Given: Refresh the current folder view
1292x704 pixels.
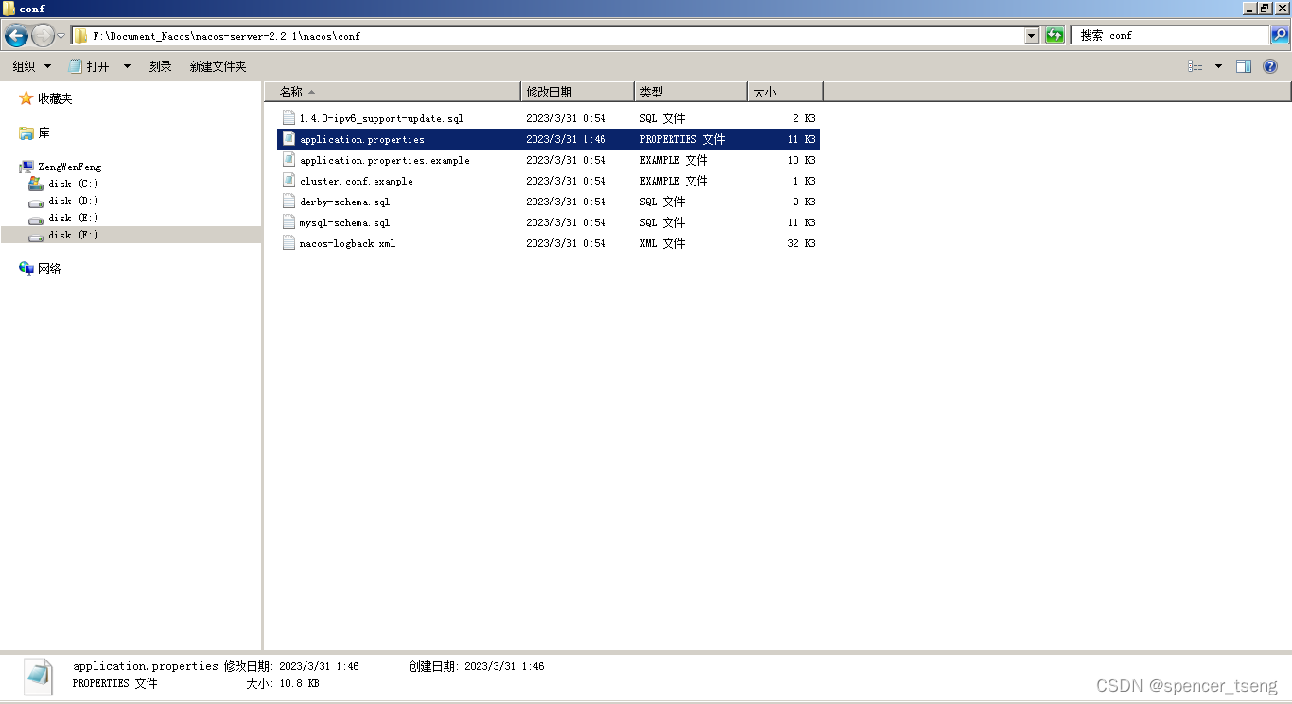Looking at the screenshot, I should [x=1054, y=35].
